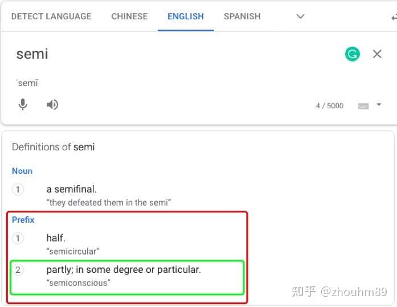397x307 pixels.
Task: Click 'partly; in some degree or particular.' definition
Action: tap(124, 270)
